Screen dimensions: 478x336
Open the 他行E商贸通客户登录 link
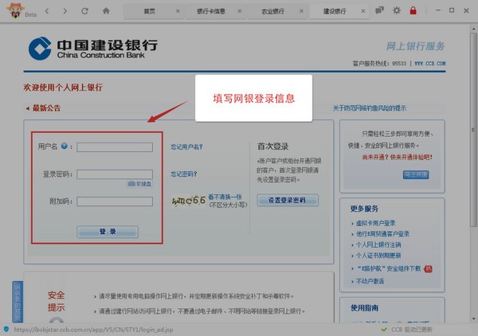click(382, 234)
